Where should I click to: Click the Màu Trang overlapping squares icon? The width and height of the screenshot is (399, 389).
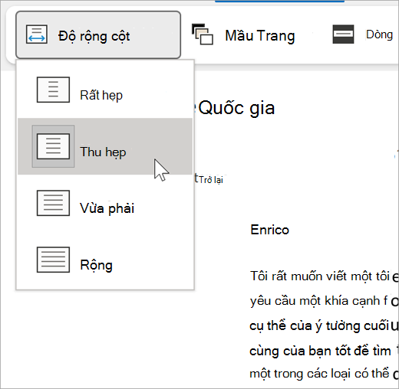coord(203,34)
